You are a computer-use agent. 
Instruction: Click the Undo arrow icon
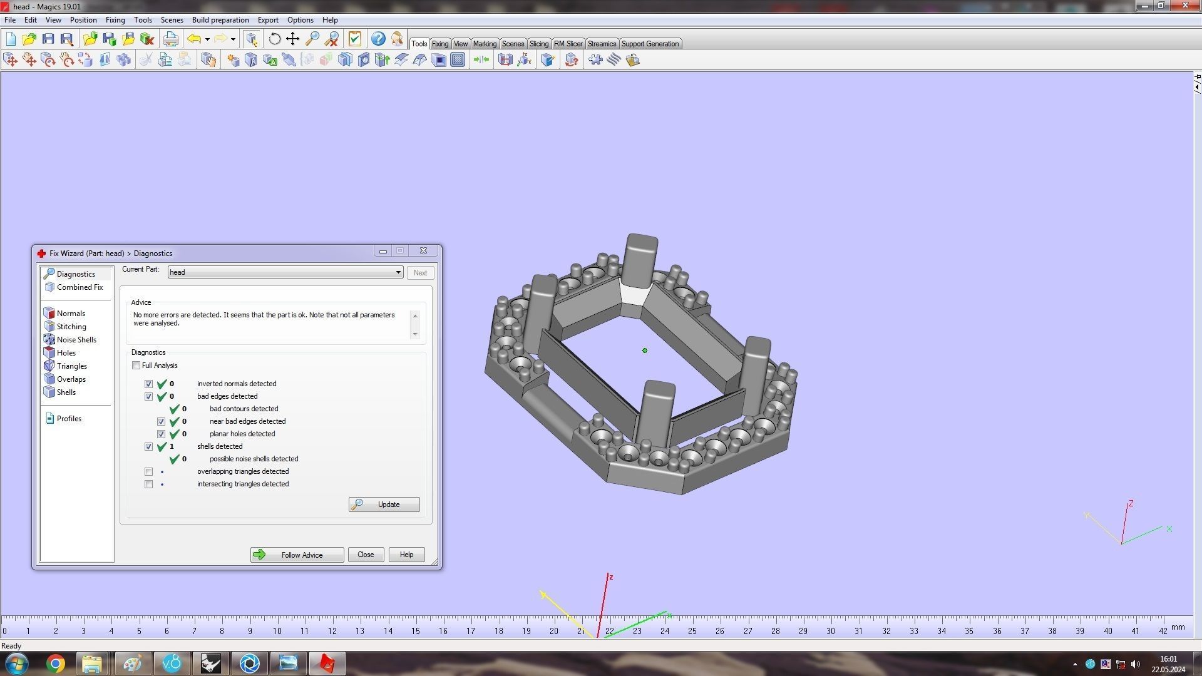click(x=194, y=39)
